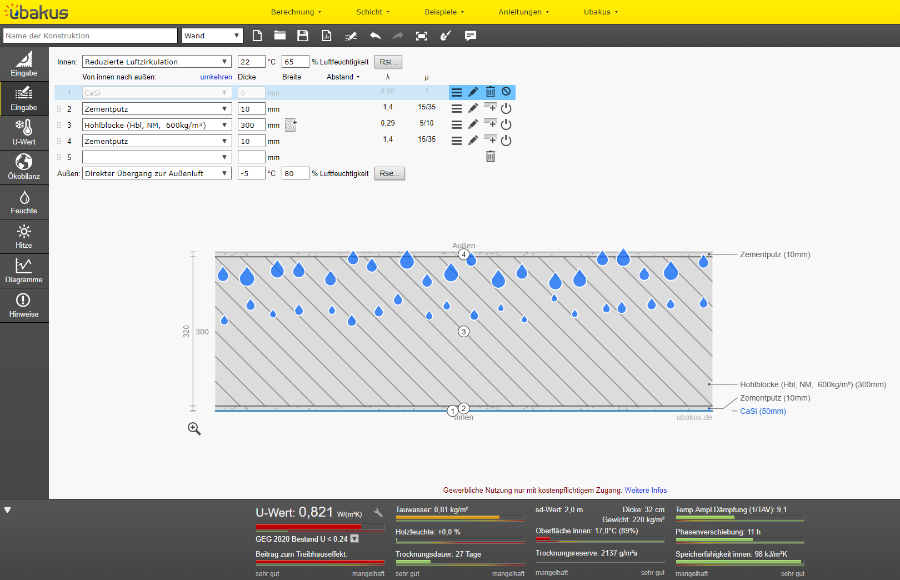This screenshot has width=900, height=580.
Task: Export construction as PDF
Action: tap(327, 36)
